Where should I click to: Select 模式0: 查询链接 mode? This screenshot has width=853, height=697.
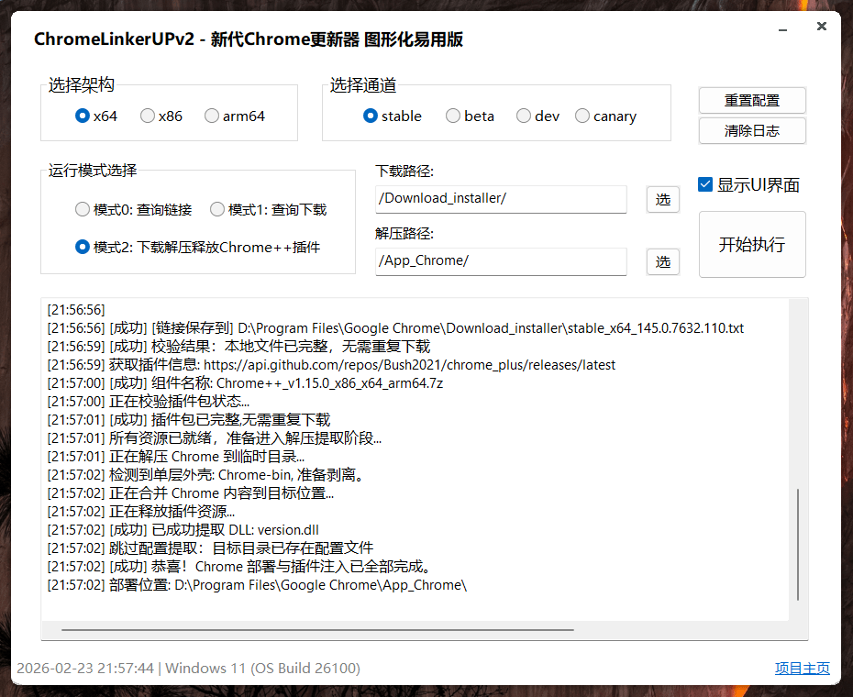(83, 210)
